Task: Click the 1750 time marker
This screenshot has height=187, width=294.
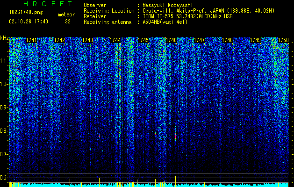Action: [x=283, y=40]
